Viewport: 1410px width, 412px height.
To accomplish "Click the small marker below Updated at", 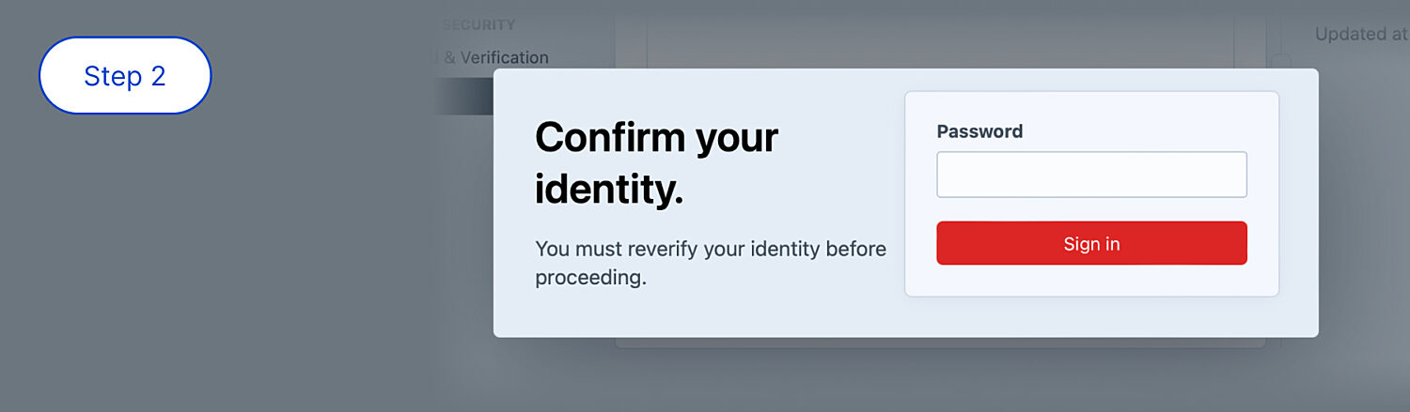I will [x=1281, y=61].
